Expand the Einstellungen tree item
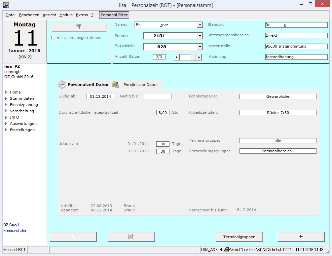This screenshot has height=256, width=332. [x=6, y=130]
